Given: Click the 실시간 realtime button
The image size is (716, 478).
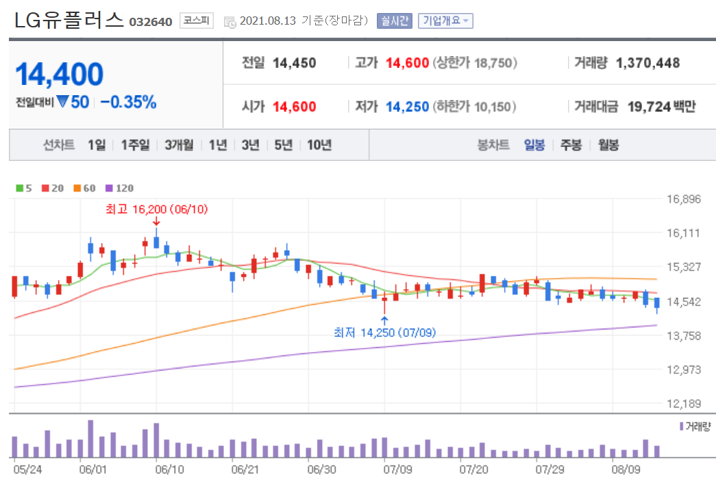Looking at the screenshot, I should [395, 21].
